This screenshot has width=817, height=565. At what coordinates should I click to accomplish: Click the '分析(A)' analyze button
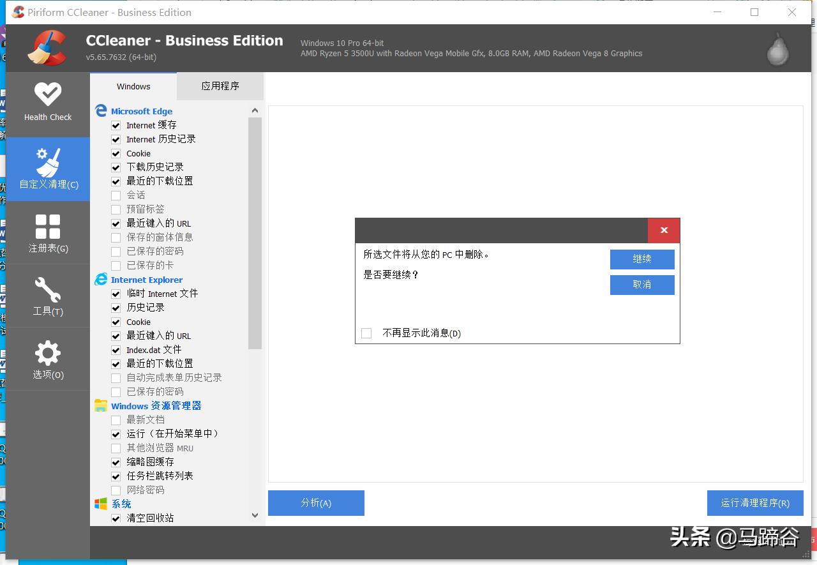click(316, 503)
